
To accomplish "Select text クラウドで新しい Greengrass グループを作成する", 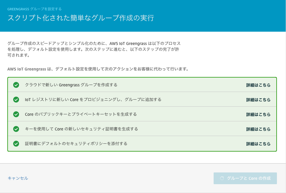I will pyautogui.click(x=71, y=85).
